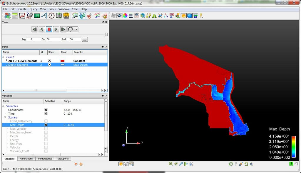
Task: Click the scissors icon in the toolbar
Action: click(x=89, y=16)
